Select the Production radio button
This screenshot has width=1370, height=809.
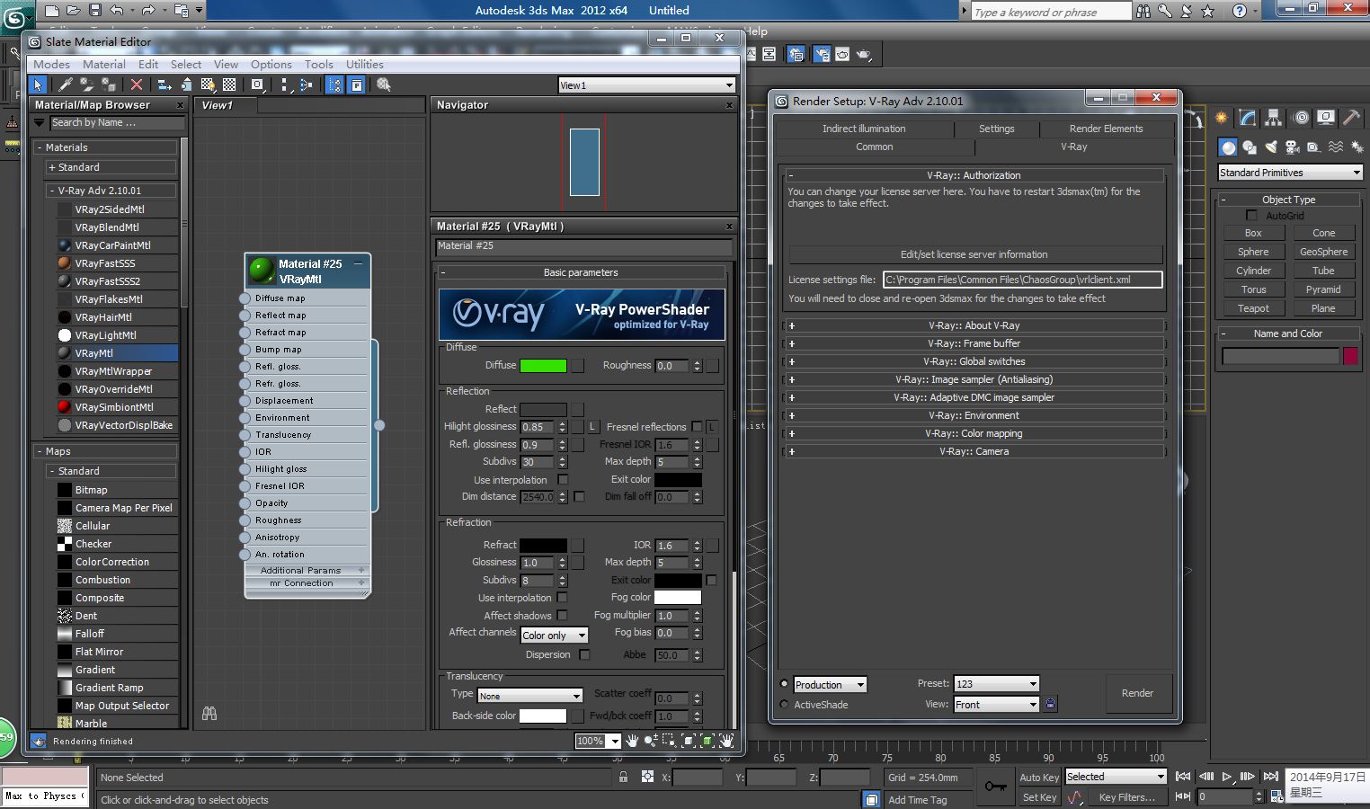[x=784, y=684]
